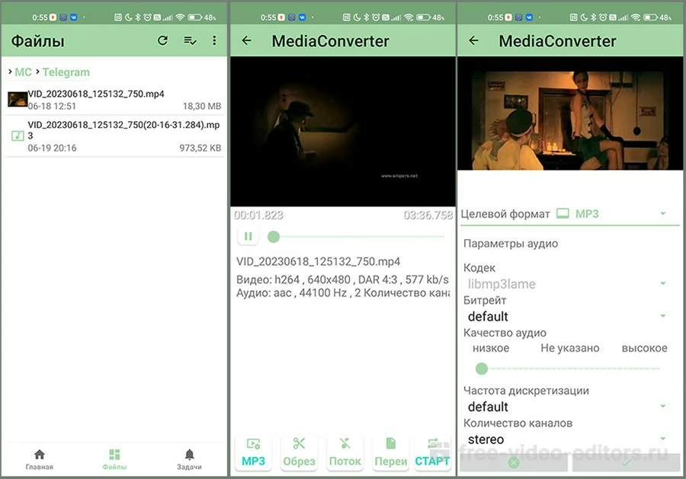Click the Видео: h264, 640x480 info line
The image size is (686, 479).
342,279
